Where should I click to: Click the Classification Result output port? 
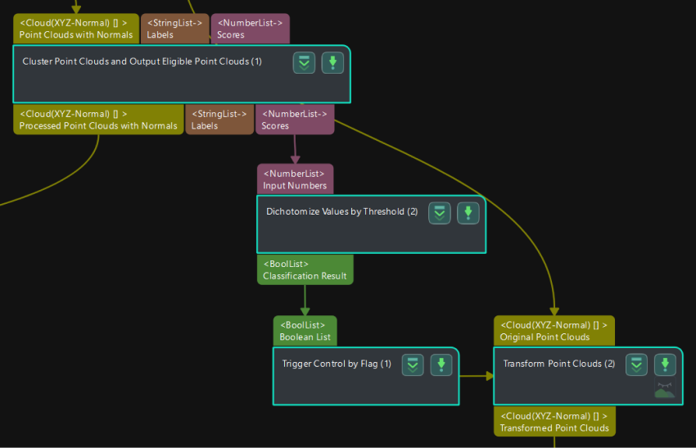[305, 269]
